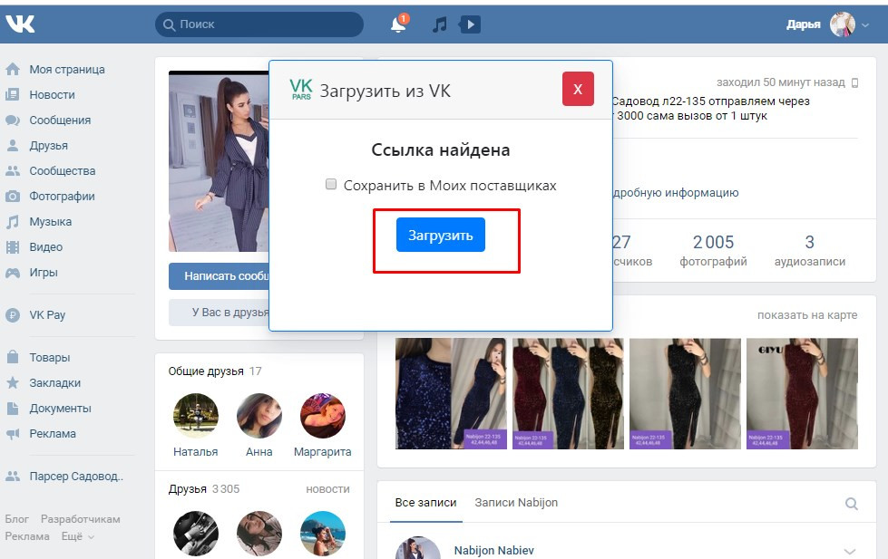
Task: Click the показать на карте link
Action: [x=806, y=315]
